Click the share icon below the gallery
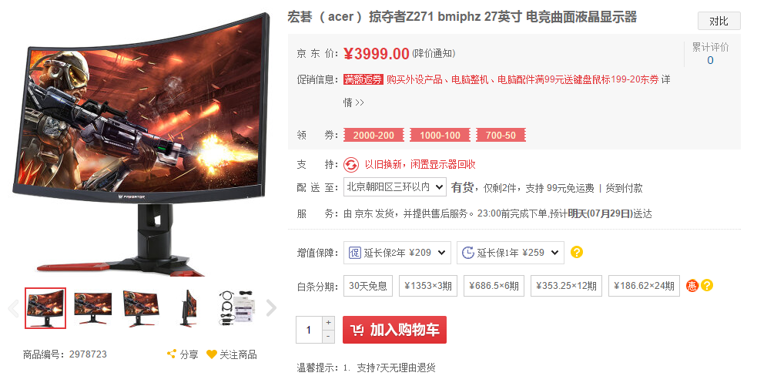Viewport: 757px width, 376px height. (171, 354)
